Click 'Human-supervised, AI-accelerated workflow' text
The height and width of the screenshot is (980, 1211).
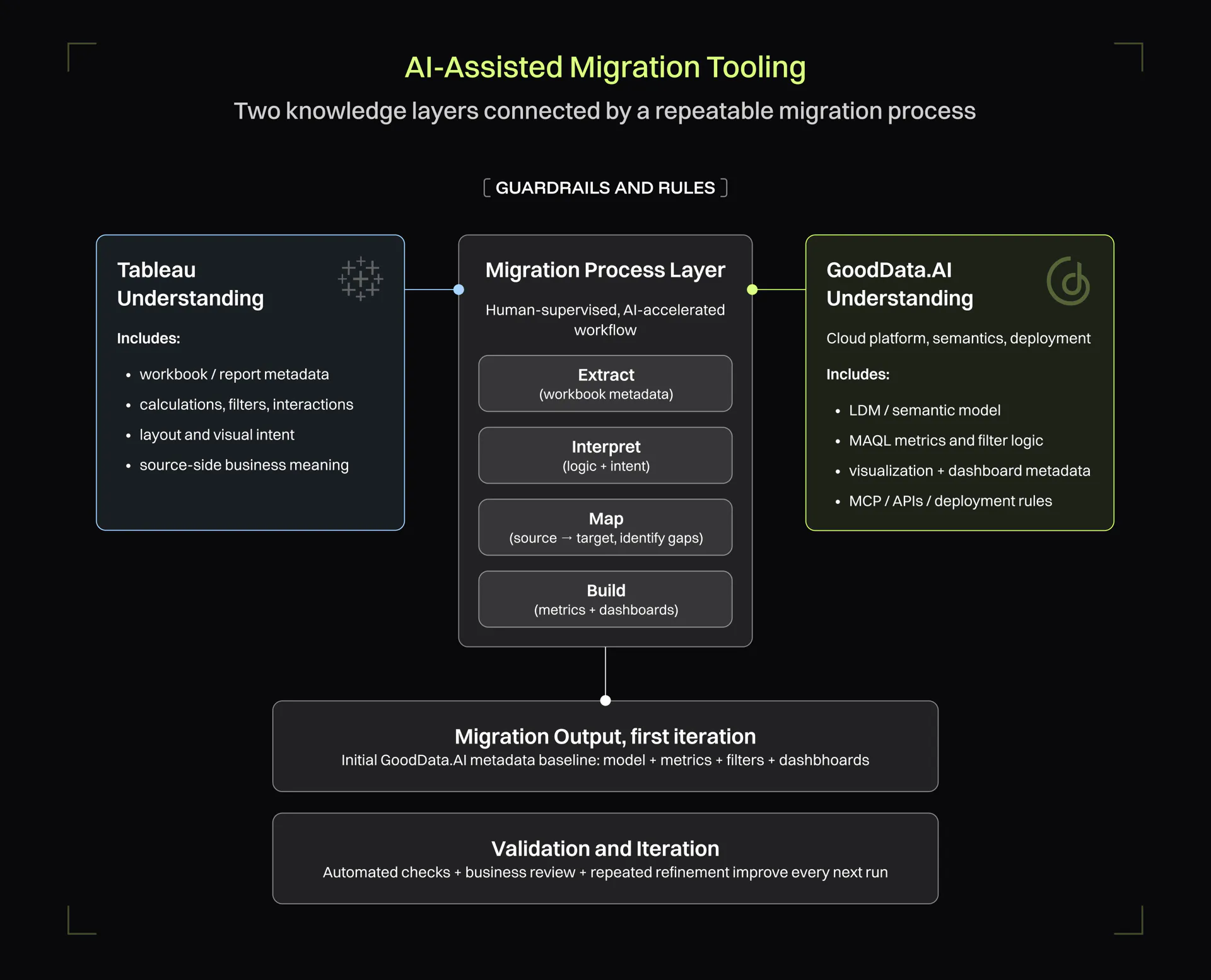pyautogui.click(x=605, y=320)
